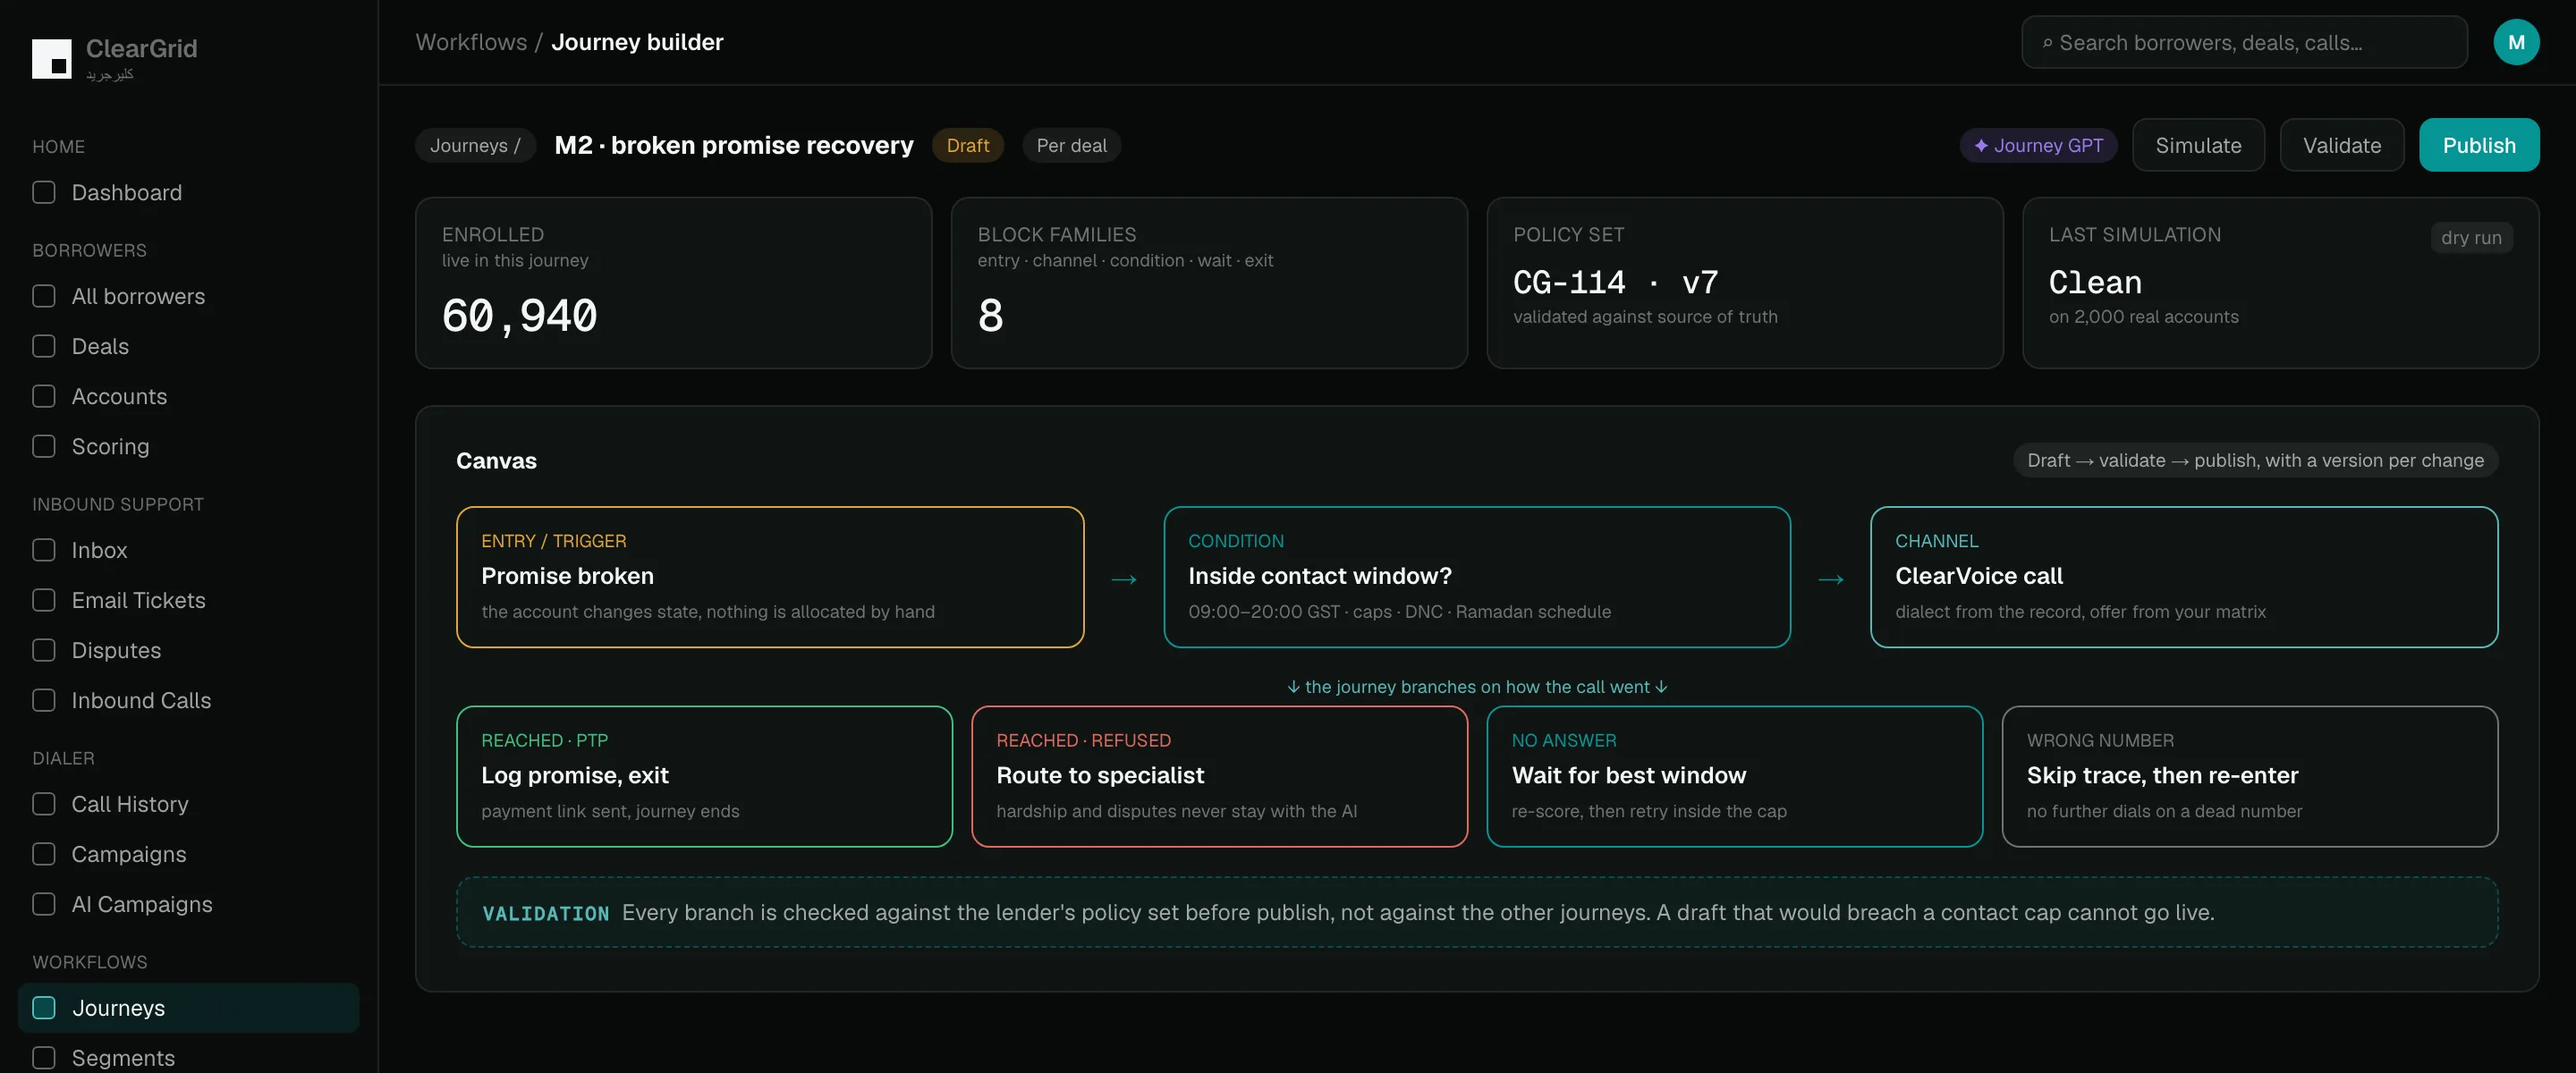
Task: Open Inbound Calls
Action: click(x=188, y=700)
